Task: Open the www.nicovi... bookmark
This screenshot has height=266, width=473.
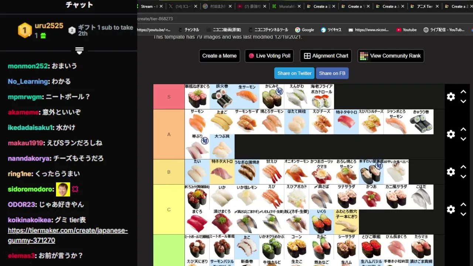Action: (x=368, y=30)
